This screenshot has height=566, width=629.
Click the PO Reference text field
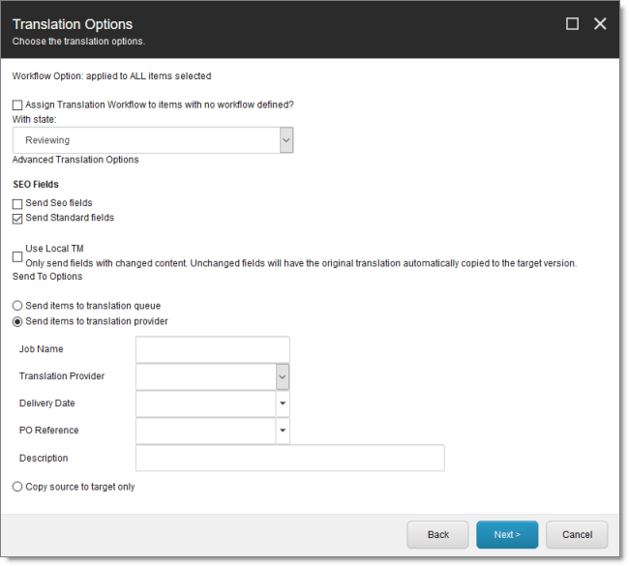(x=206, y=431)
